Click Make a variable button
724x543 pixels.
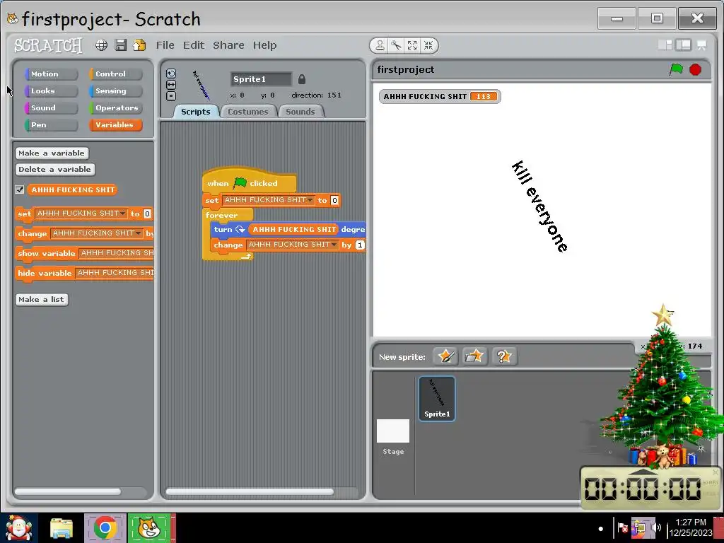(x=52, y=153)
